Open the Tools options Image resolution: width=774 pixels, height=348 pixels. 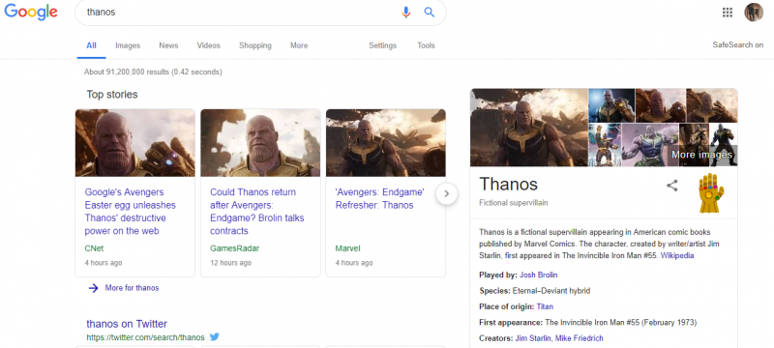pyautogui.click(x=426, y=45)
